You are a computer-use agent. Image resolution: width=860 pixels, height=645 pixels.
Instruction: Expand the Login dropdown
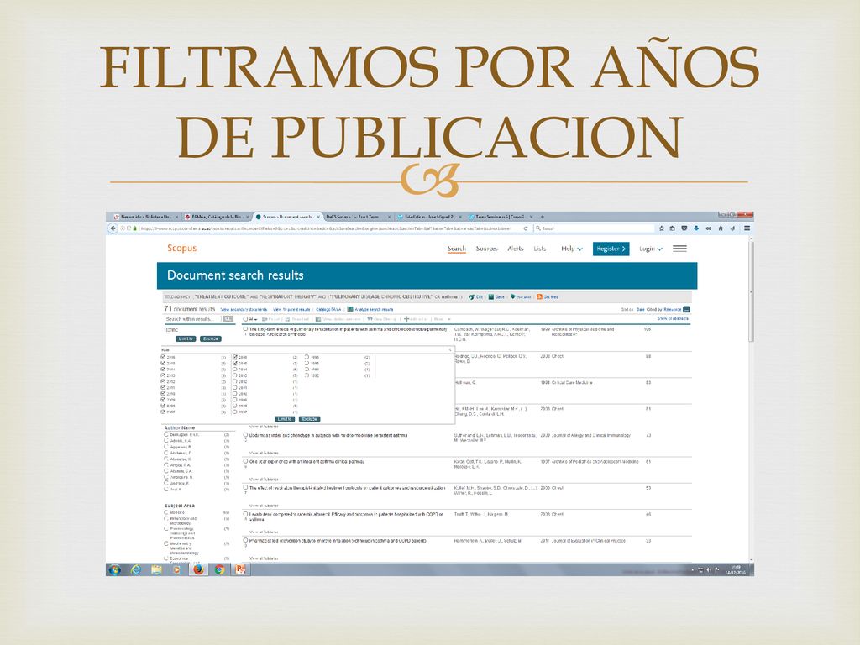coord(651,249)
